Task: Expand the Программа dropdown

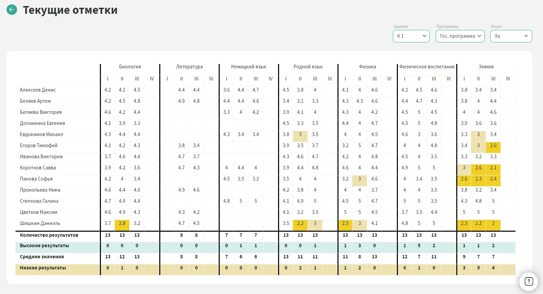Action: (460, 36)
